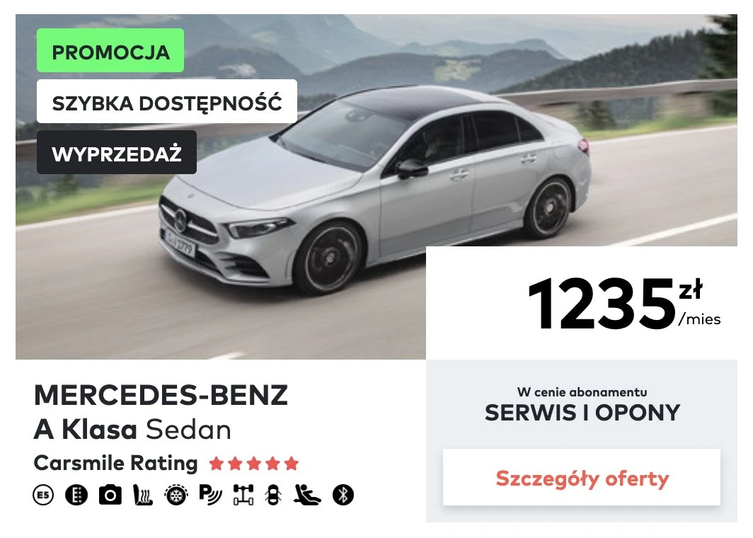Open Szczegóły oferty offer details
The image size is (753, 538).
coord(582,477)
